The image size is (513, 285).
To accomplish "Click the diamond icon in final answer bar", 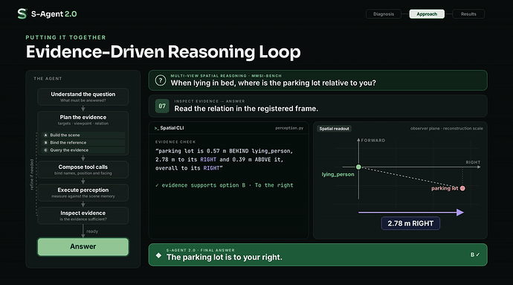I will [158, 255].
